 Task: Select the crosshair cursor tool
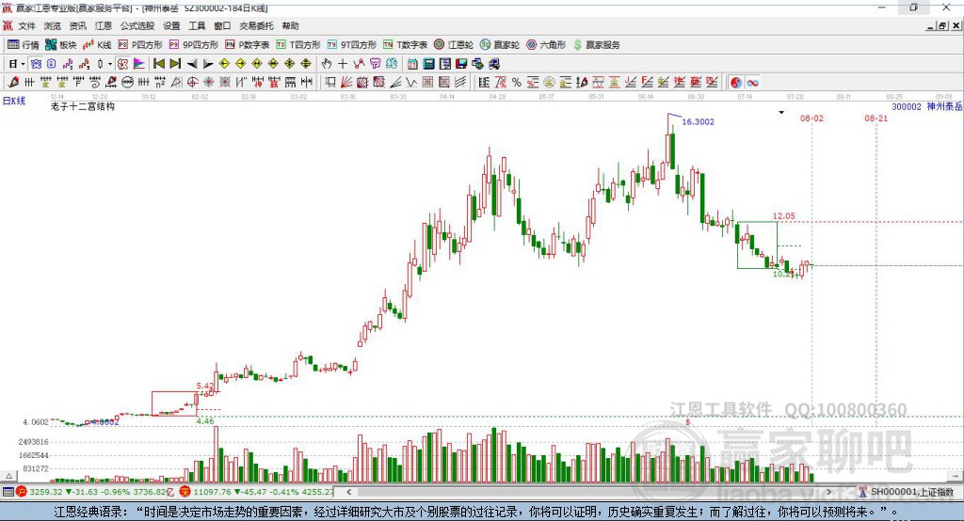tap(343, 64)
